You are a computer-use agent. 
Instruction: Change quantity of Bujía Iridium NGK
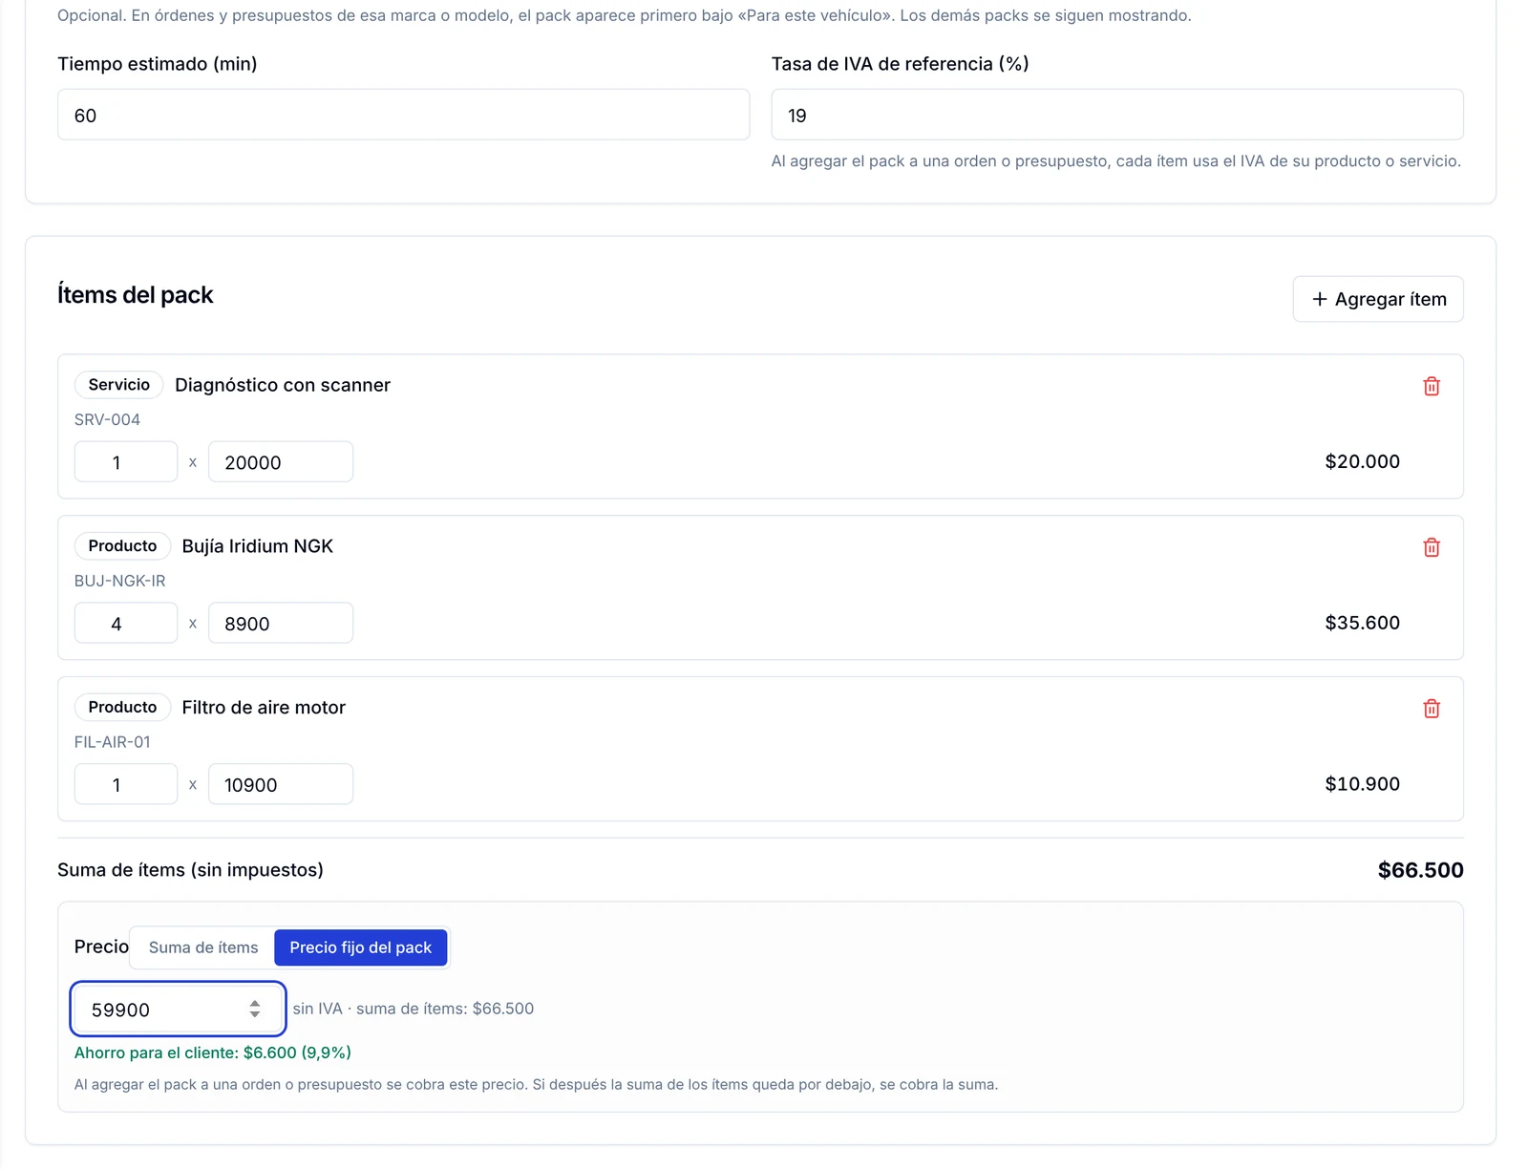(126, 624)
